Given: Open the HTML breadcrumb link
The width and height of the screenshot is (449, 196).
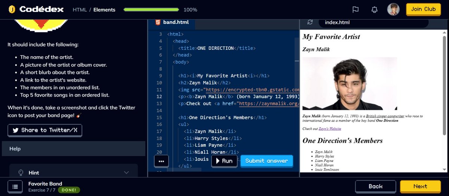Looking at the screenshot, I should [x=79, y=10].
